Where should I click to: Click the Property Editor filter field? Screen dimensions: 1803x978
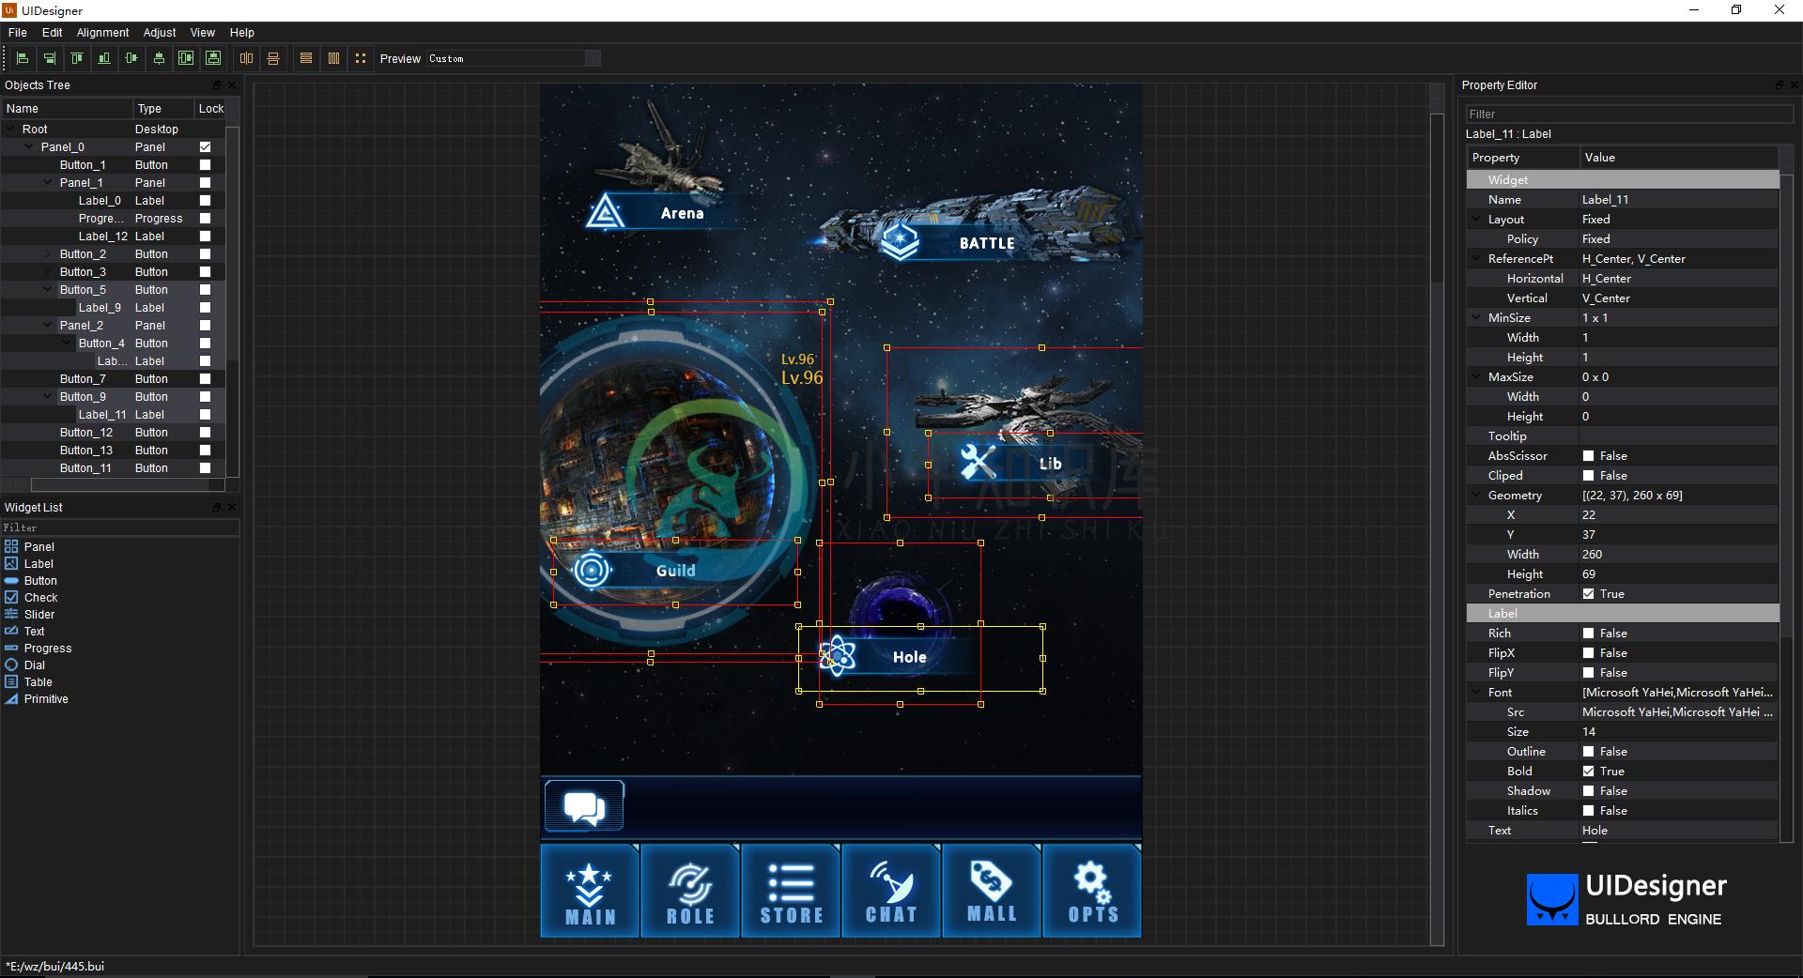click(x=1629, y=114)
